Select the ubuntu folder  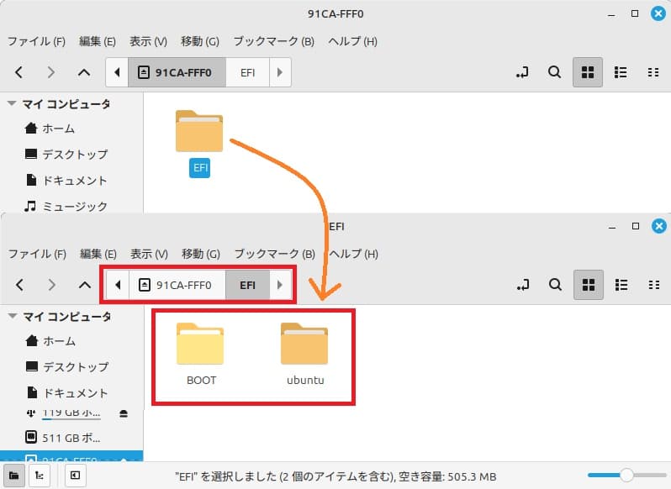click(x=304, y=355)
